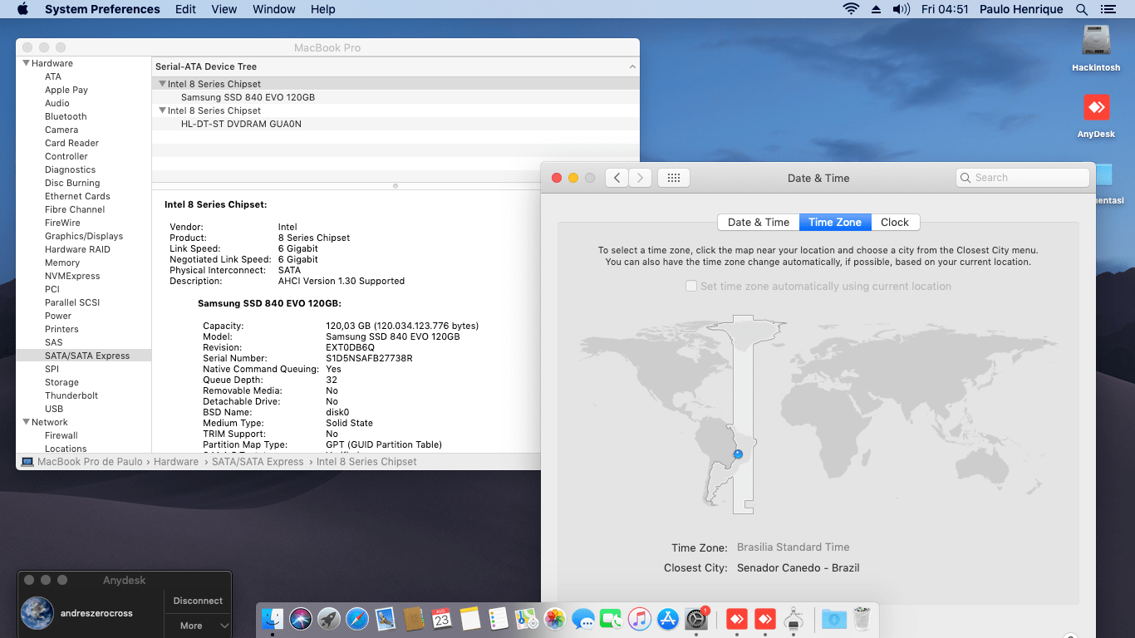
Task: Click the eject icon in menu bar
Action: [x=876, y=9]
